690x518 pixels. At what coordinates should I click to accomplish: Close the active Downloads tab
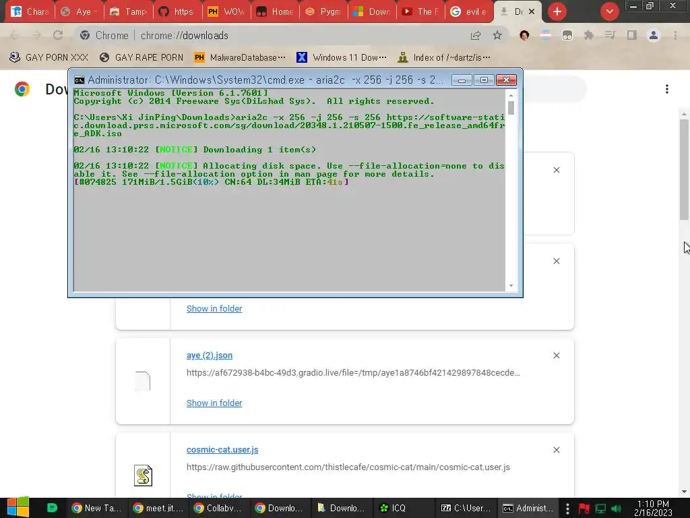coord(532,11)
